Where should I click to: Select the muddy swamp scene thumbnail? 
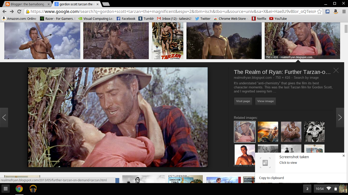pyautogui.click(x=116, y=41)
